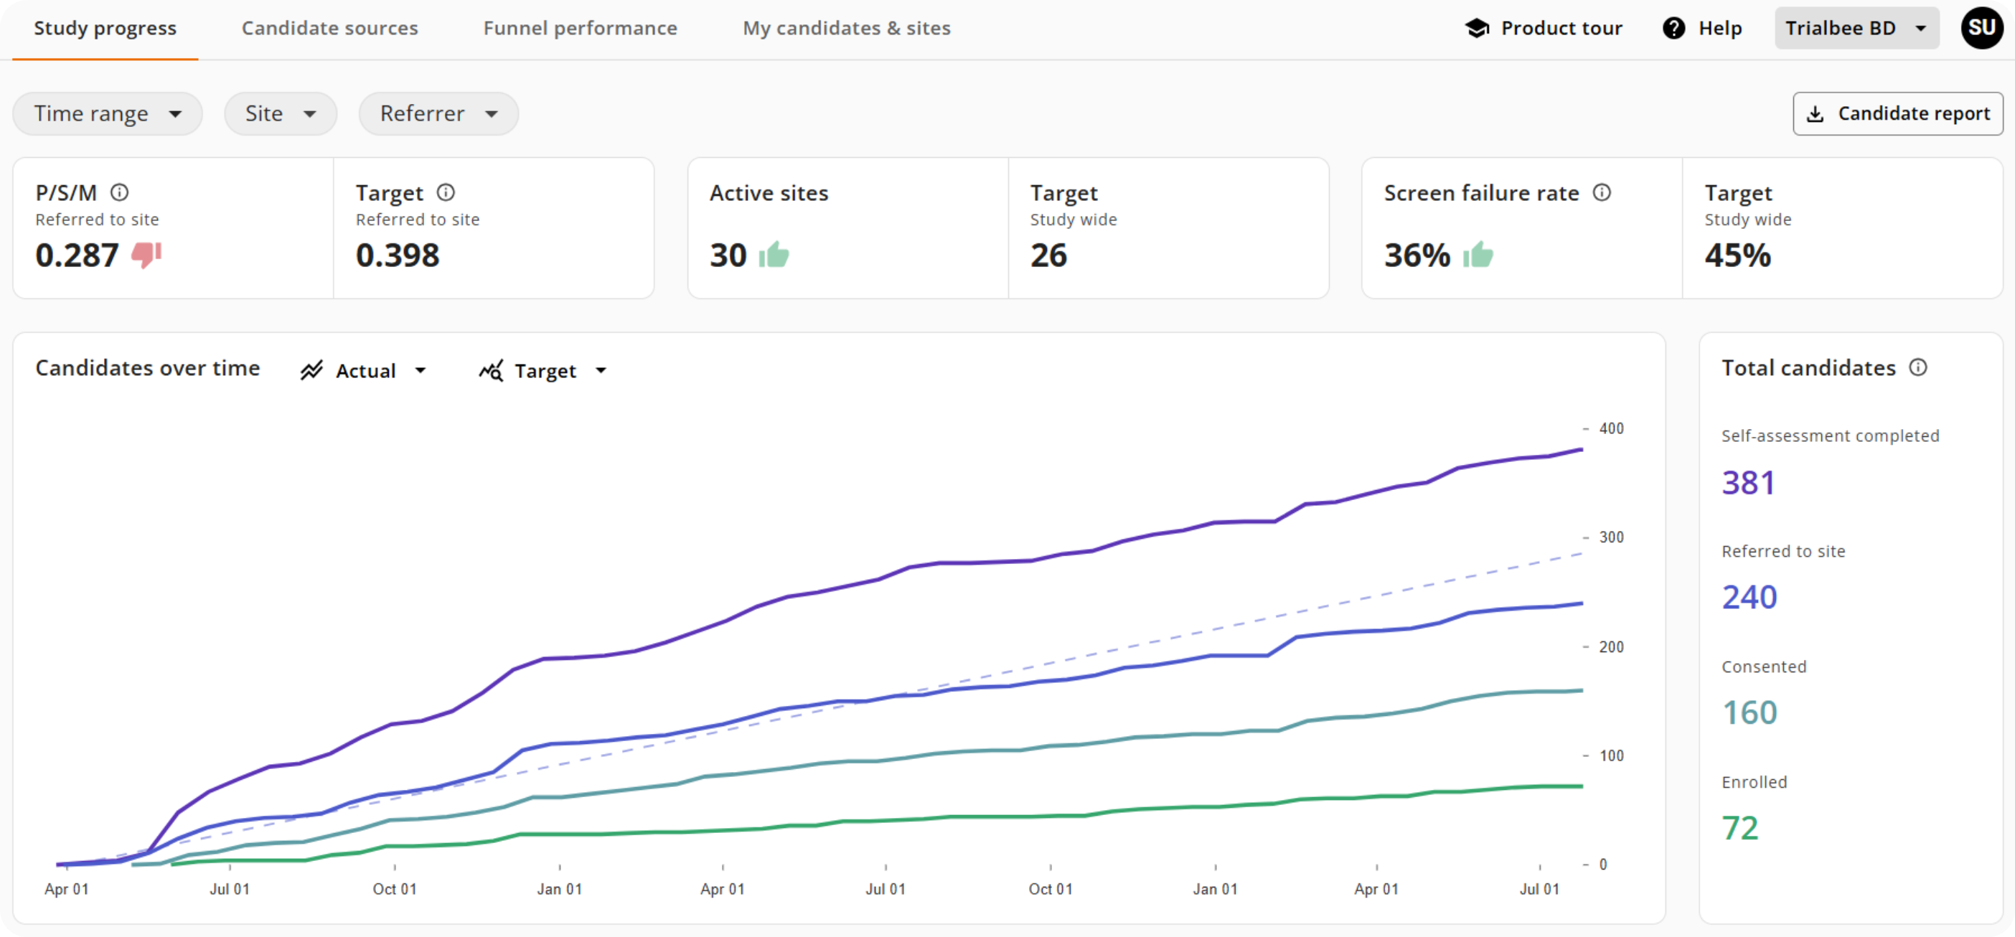Click the Total candidates info icon
Screen dimensions: 2015x937
pos(1918,367)
